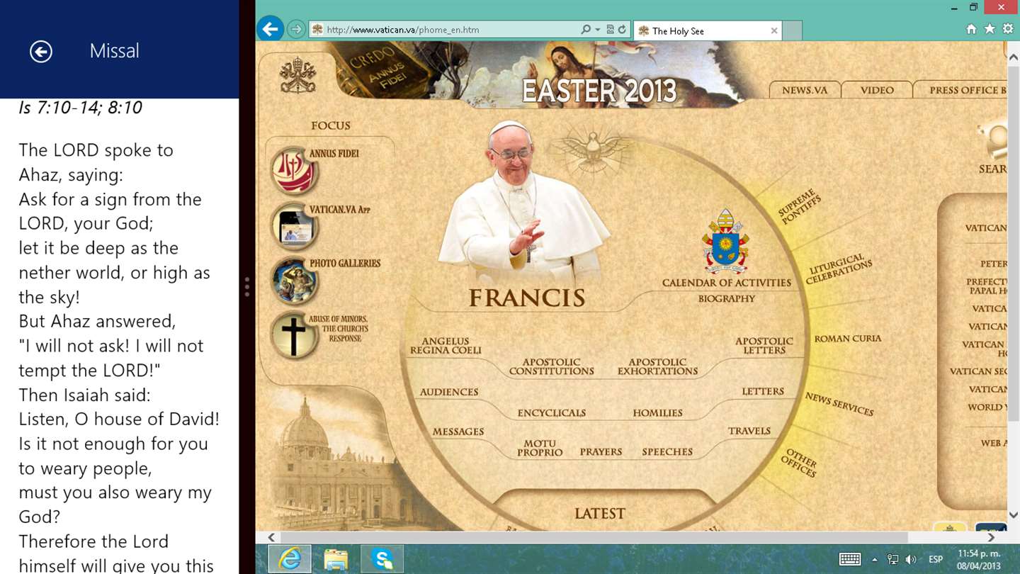The height and width of the screenshot is (574, 1020).
Task: Open the NEWS.VA tab
Action: (x=805, y=90)
